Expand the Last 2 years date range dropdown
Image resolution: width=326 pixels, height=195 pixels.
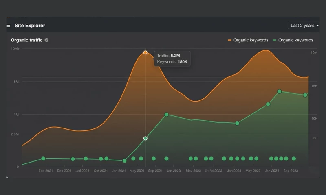tap(304, 26)
